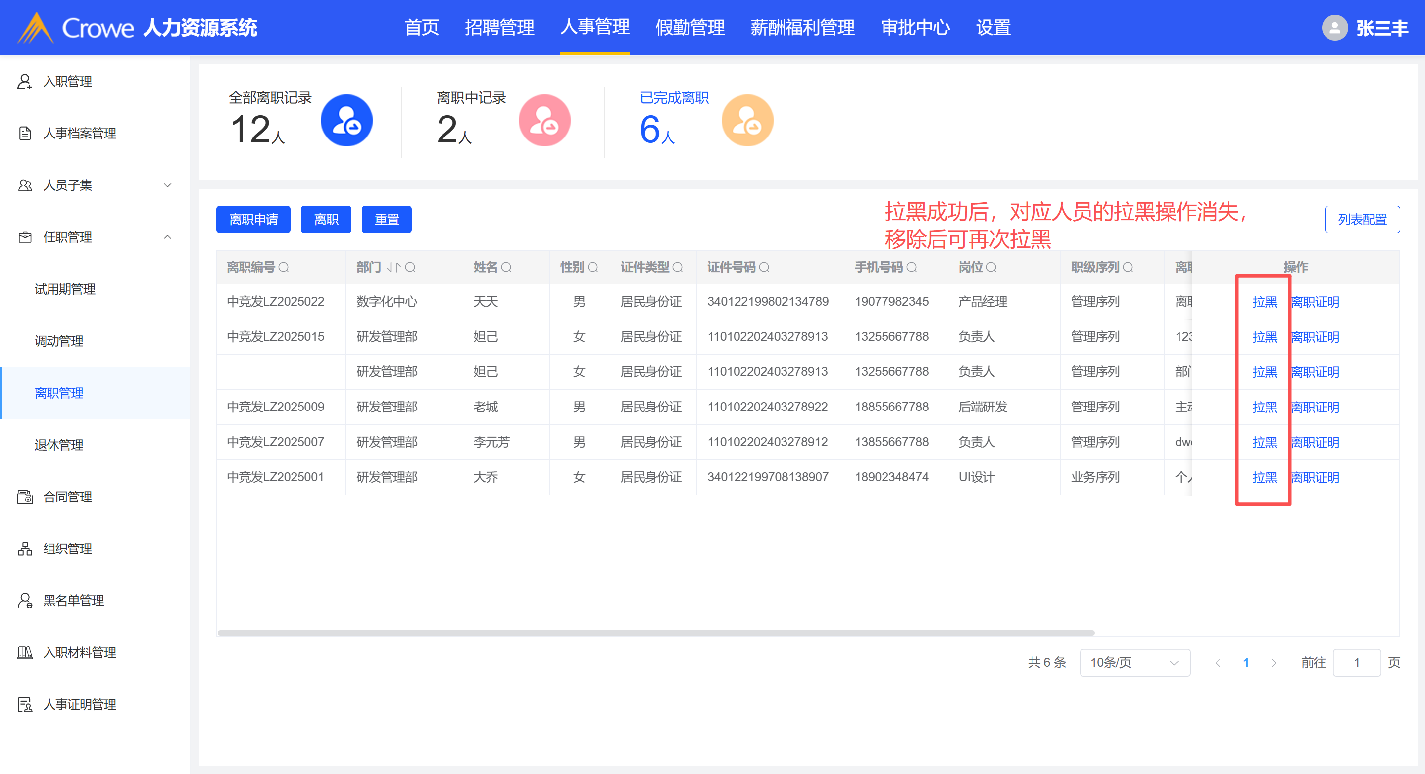Click the orange completed-resignation icon
The width and height of the screenshot is (1425, 774).
click(747, 121)
